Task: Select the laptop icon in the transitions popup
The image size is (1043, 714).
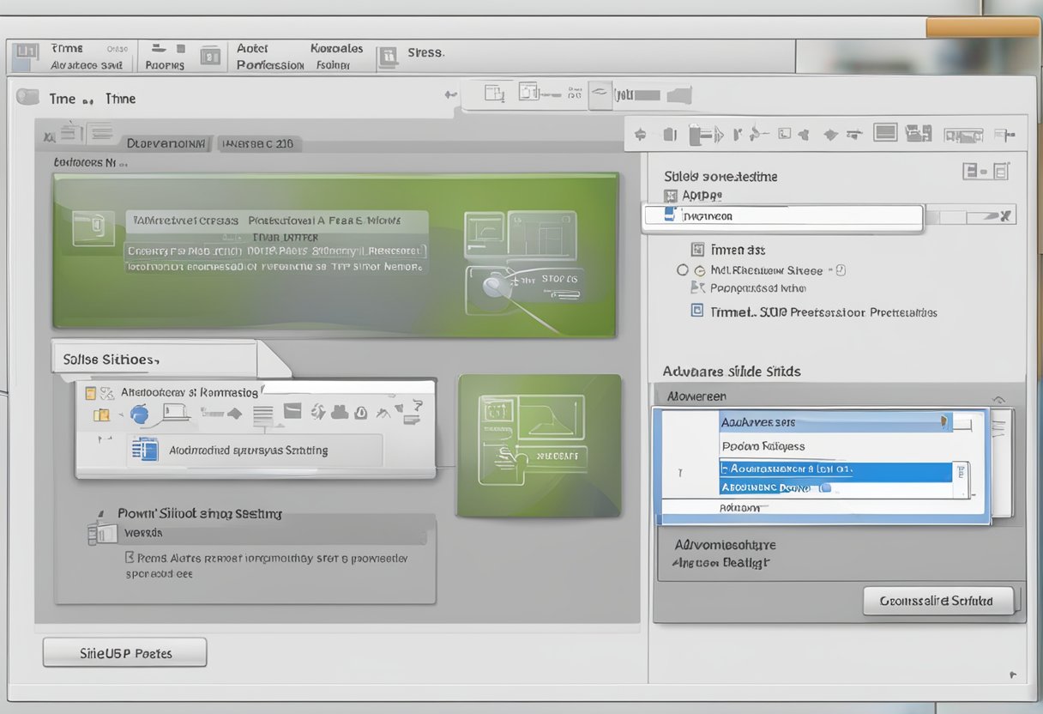Action: click(x=175, y=412)
